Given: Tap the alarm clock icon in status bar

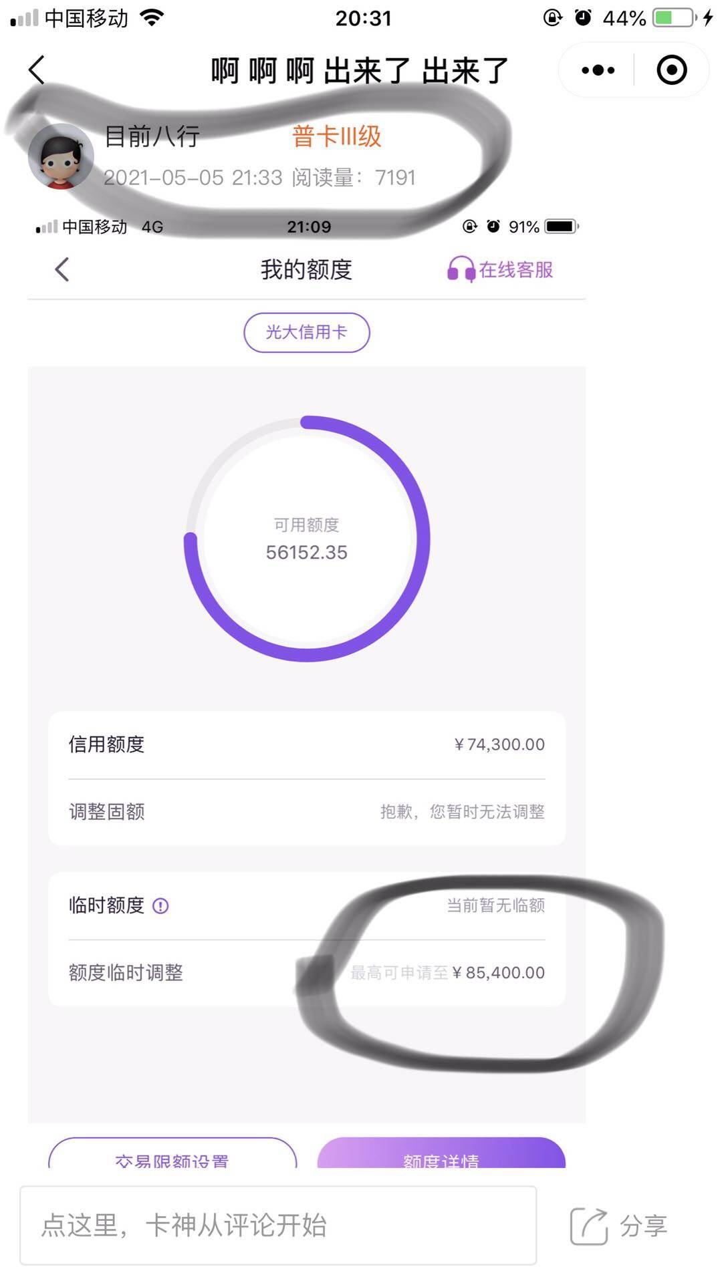Looking at the screenshot, I should click(583, 17).
